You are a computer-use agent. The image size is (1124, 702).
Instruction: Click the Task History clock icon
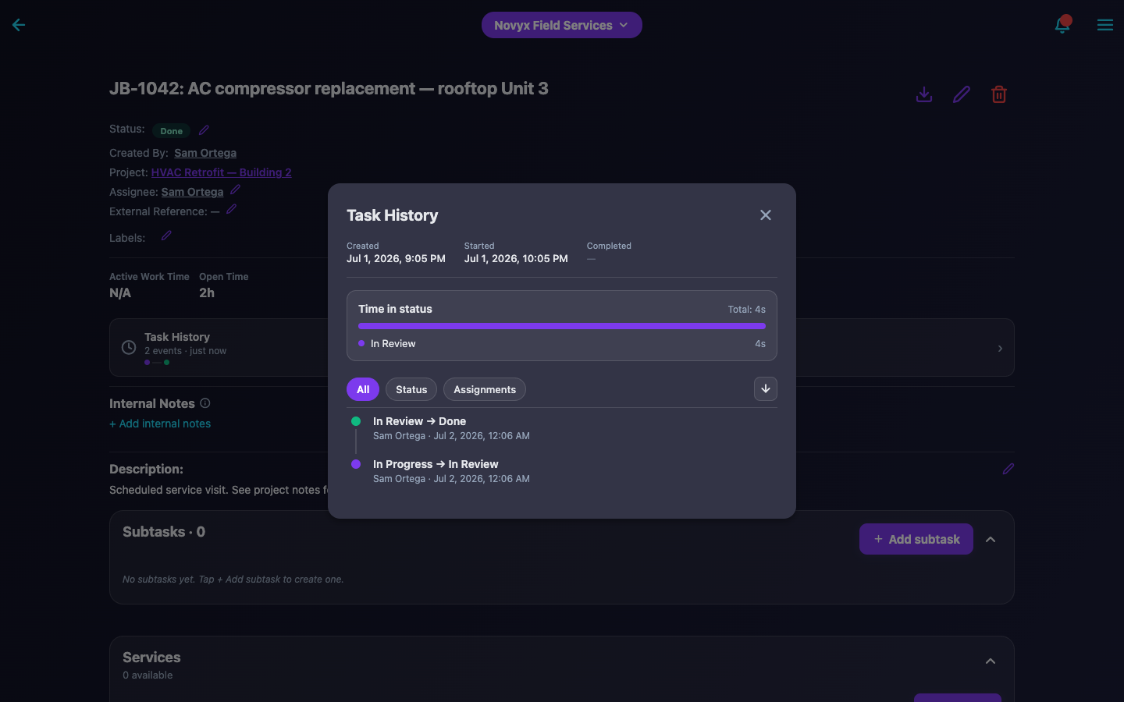(129, 348)
